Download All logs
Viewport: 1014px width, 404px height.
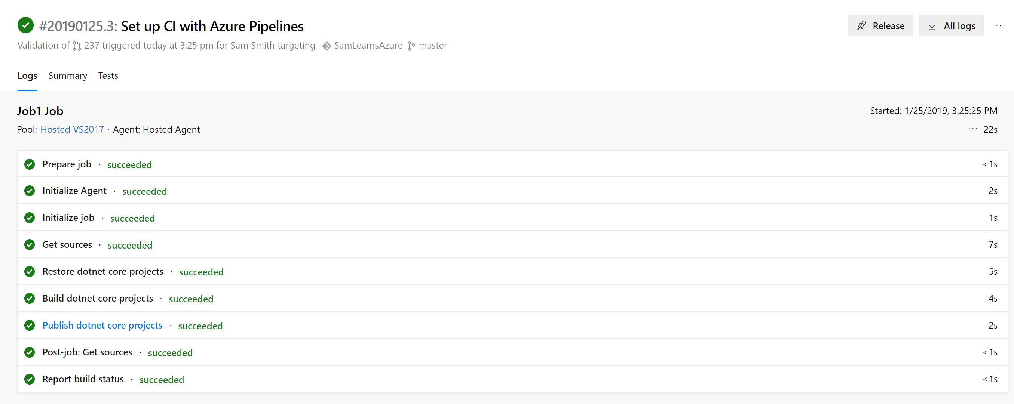(951, 25)
